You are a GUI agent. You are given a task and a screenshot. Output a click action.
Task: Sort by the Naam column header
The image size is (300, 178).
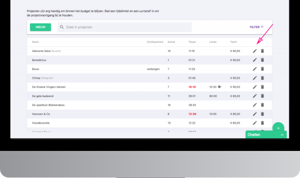point(36,42)
